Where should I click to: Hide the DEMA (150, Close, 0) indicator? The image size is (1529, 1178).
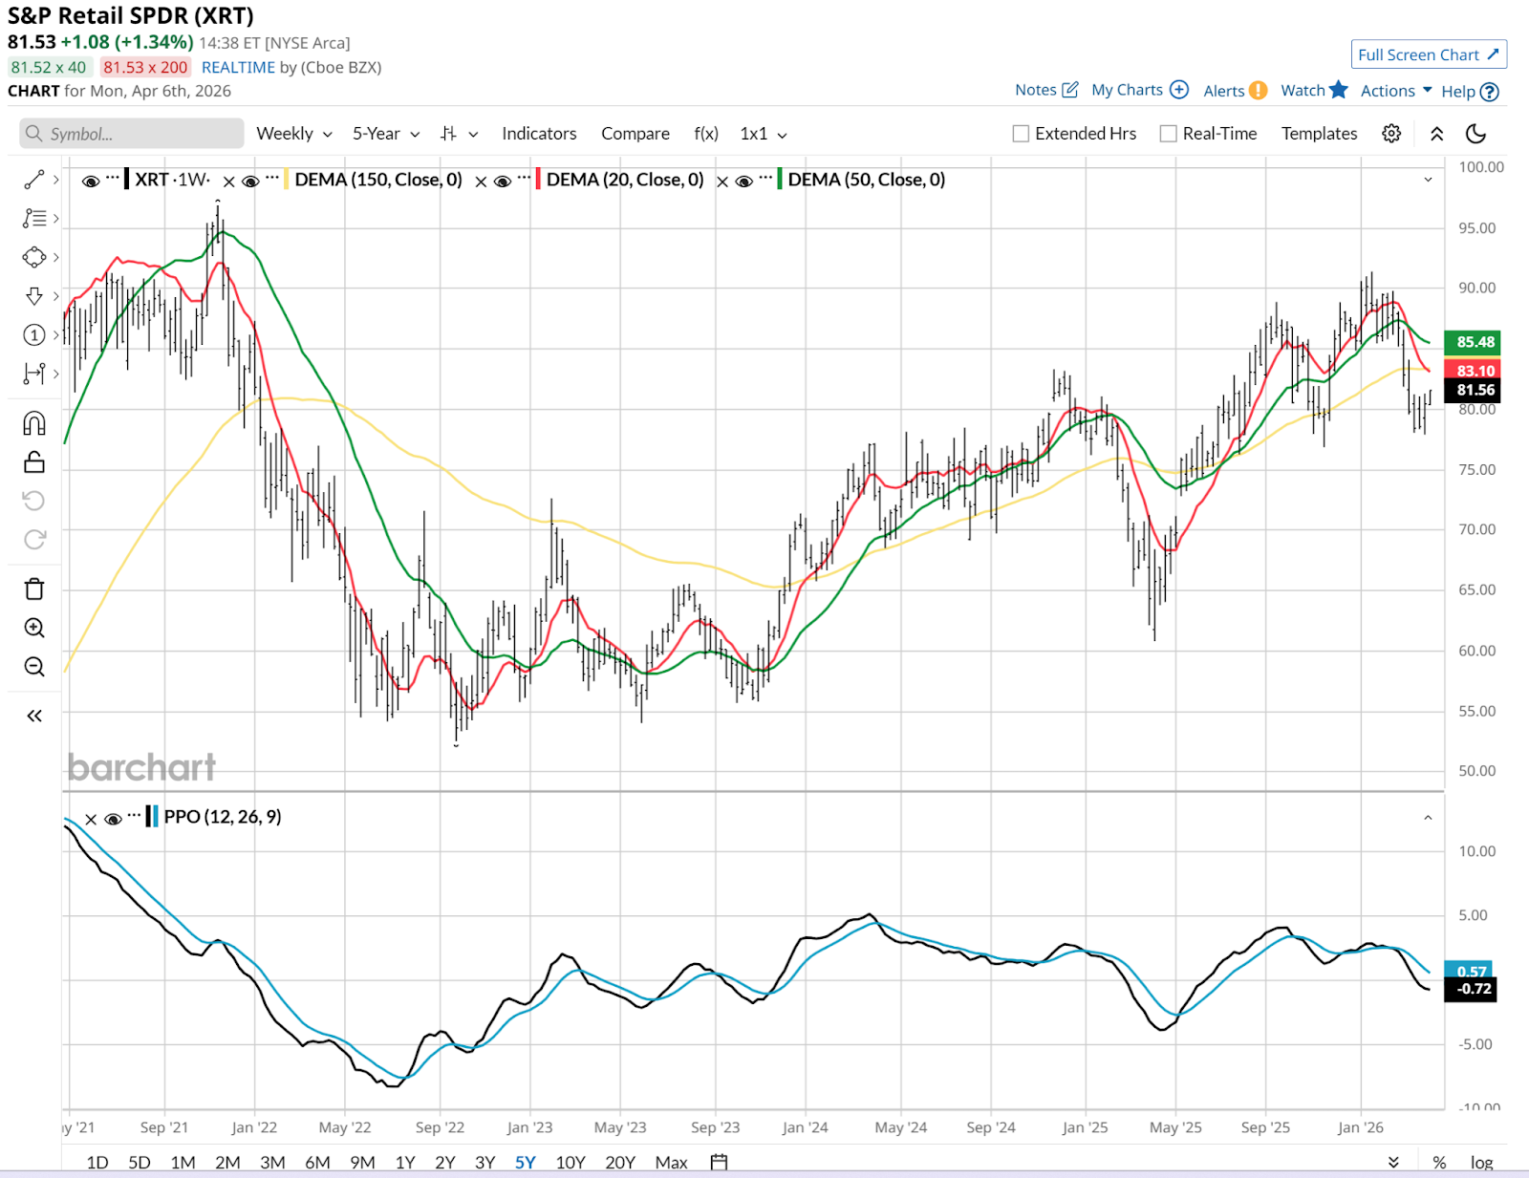tap(250, 181)
